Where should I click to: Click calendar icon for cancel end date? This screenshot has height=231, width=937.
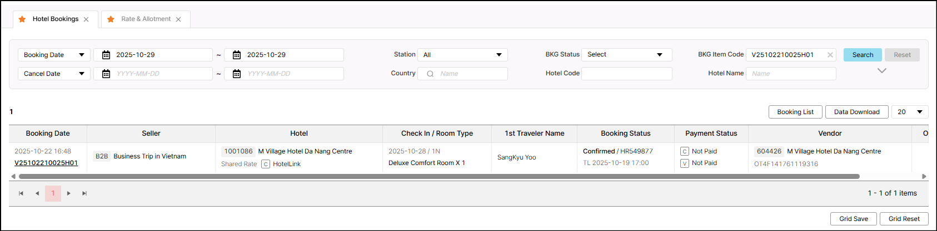point(236,74)
